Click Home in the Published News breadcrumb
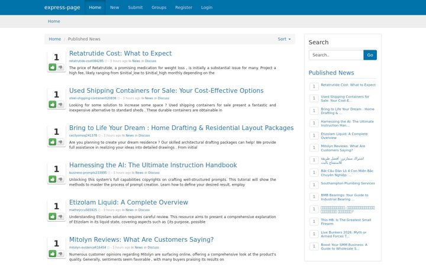Image resolution: width=426 pixels, height=266 pixels. [x=55, y=39]
